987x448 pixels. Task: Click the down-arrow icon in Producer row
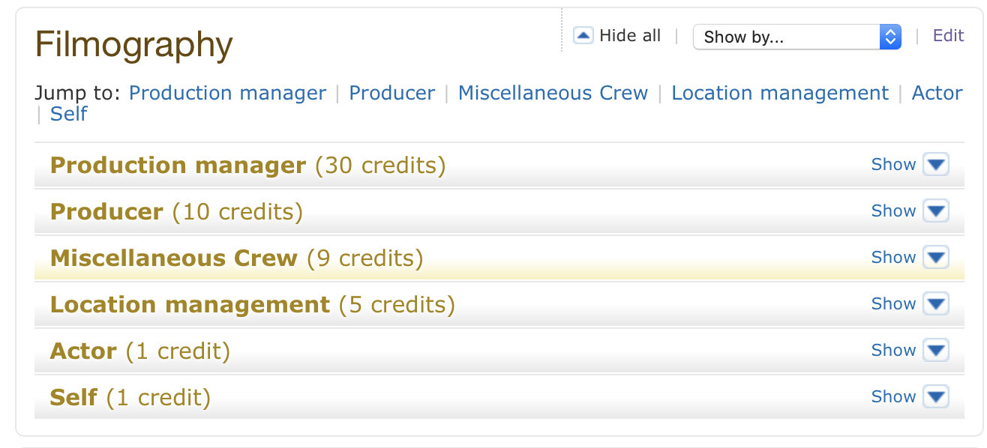click(936, 211)
